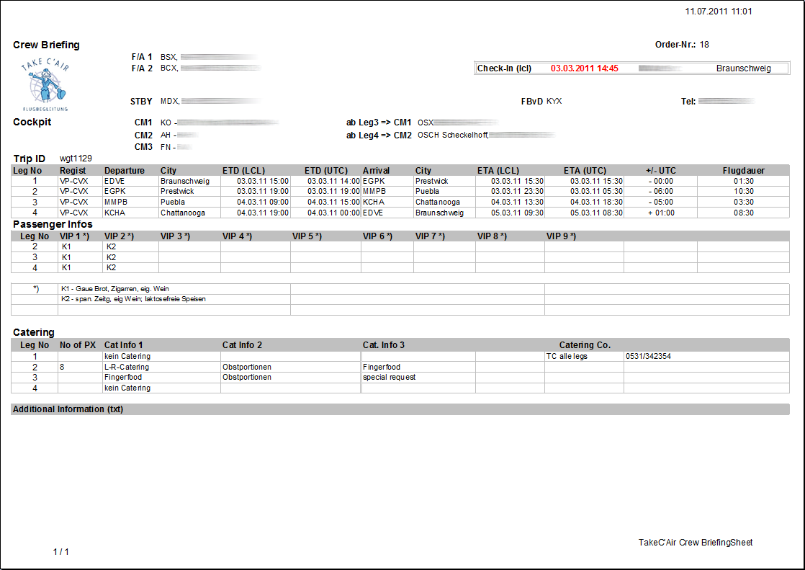Click the STBY crew code MDX

tap(169, 102)
